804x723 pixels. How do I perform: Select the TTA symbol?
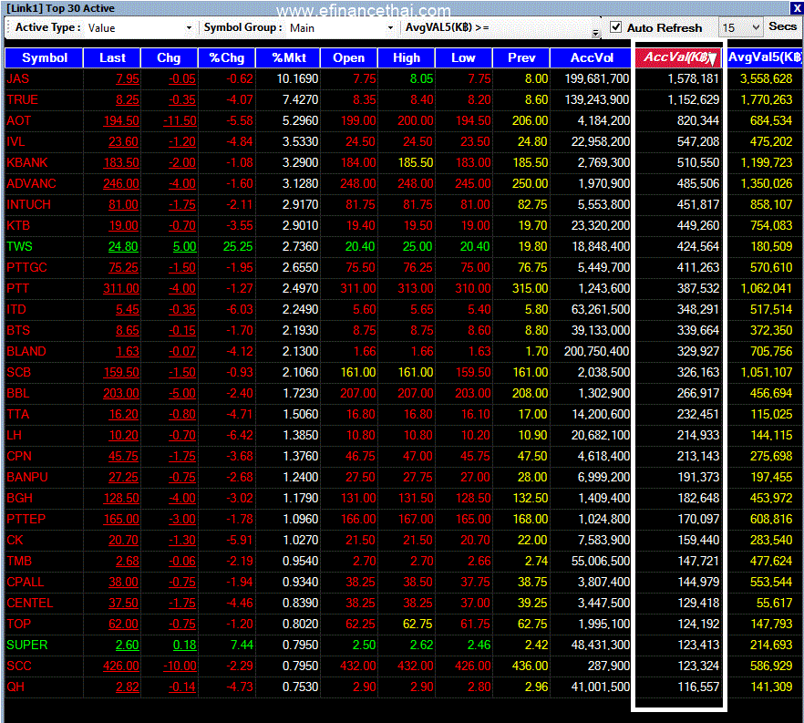tap(18, 414)
